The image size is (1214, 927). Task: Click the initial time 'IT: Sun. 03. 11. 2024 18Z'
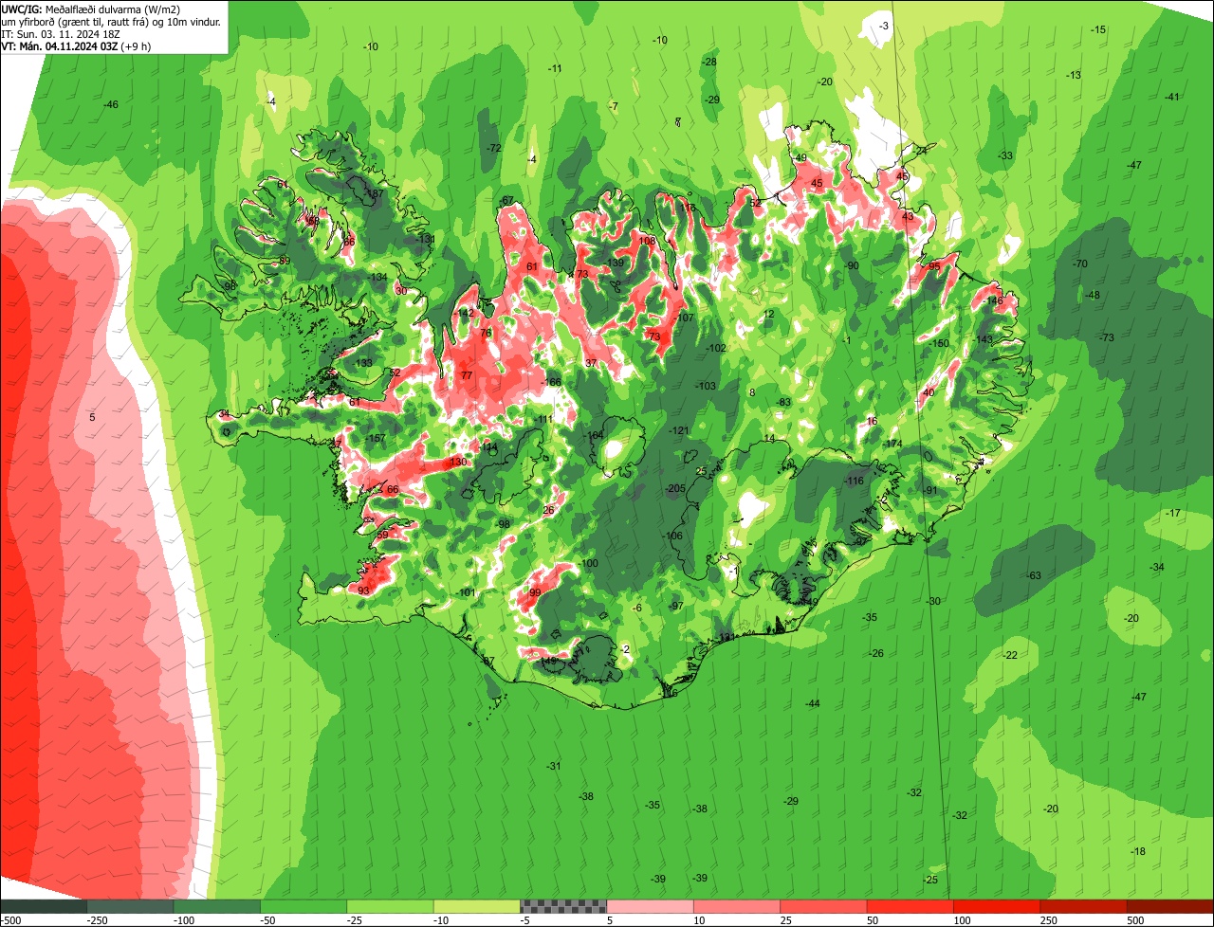[61, 33]
